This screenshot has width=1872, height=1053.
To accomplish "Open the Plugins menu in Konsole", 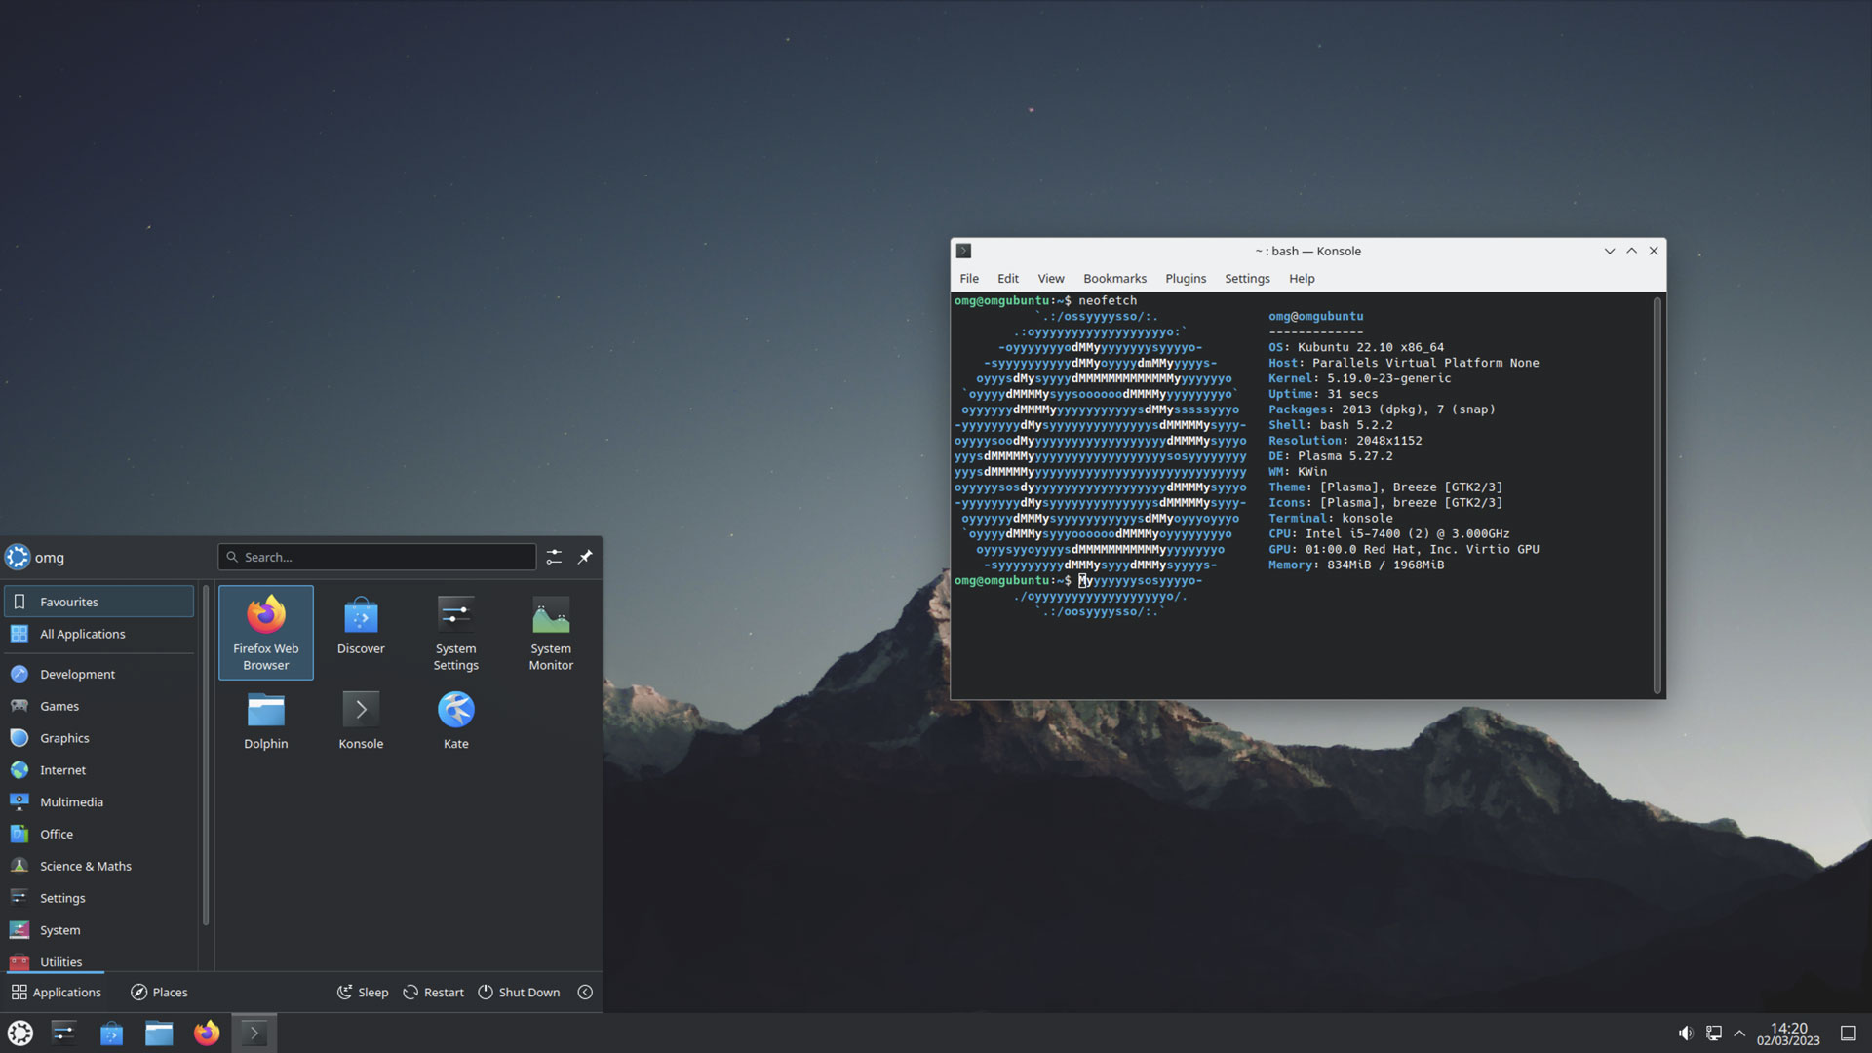I will click(1186, 278).
